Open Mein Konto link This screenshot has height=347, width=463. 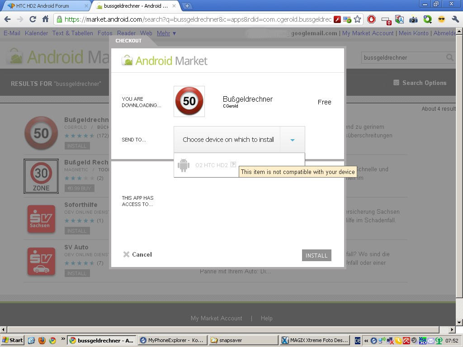(x=413, y=33)
